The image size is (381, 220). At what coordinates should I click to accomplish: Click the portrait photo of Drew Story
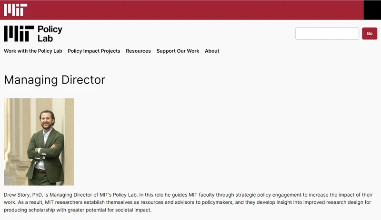[x=39, y=142]
